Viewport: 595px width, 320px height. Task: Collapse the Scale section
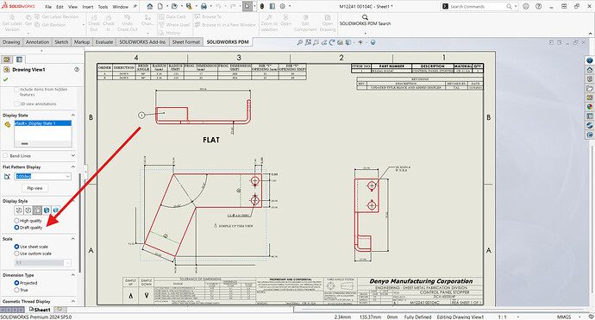click(72, 239)
